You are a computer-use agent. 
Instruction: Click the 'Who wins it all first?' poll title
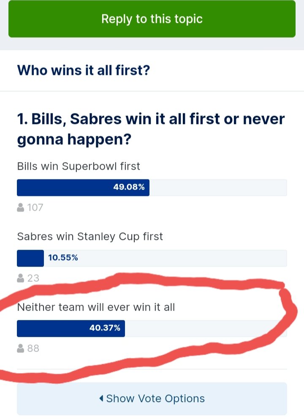[x=84, y=70]
